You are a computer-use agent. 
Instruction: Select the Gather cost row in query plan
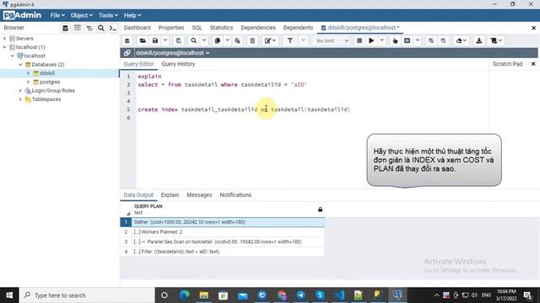pos(222,222)
